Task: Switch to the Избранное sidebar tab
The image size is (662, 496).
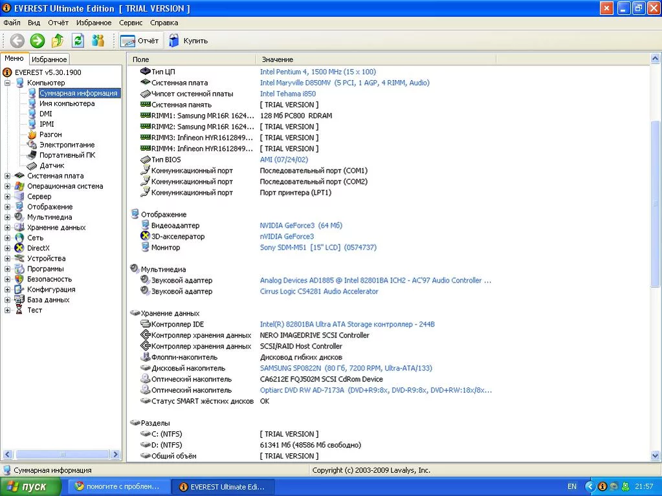Action: (49, 59)
